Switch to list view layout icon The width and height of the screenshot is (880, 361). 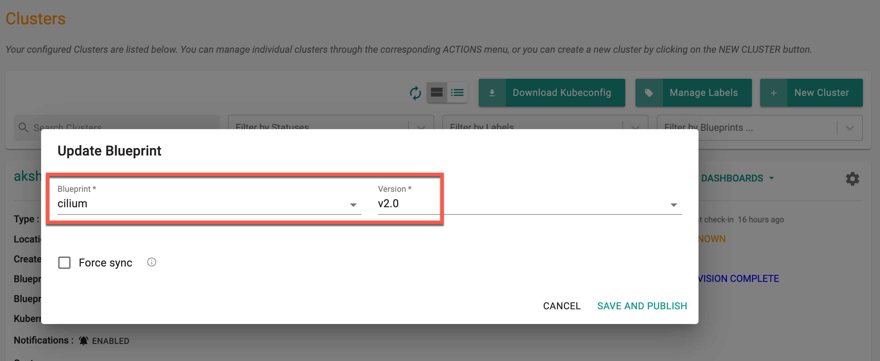coord(457,92)
